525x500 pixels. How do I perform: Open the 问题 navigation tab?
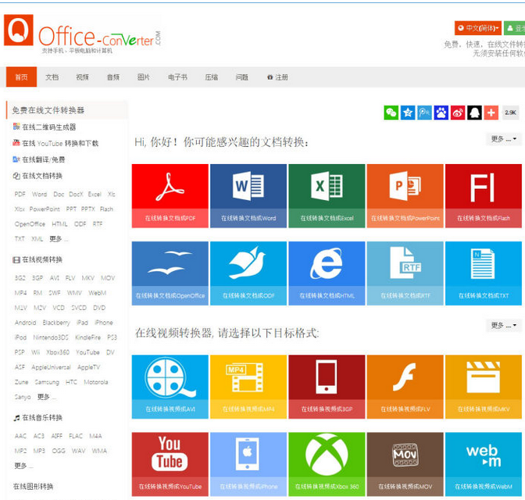[x=241, y=77]
